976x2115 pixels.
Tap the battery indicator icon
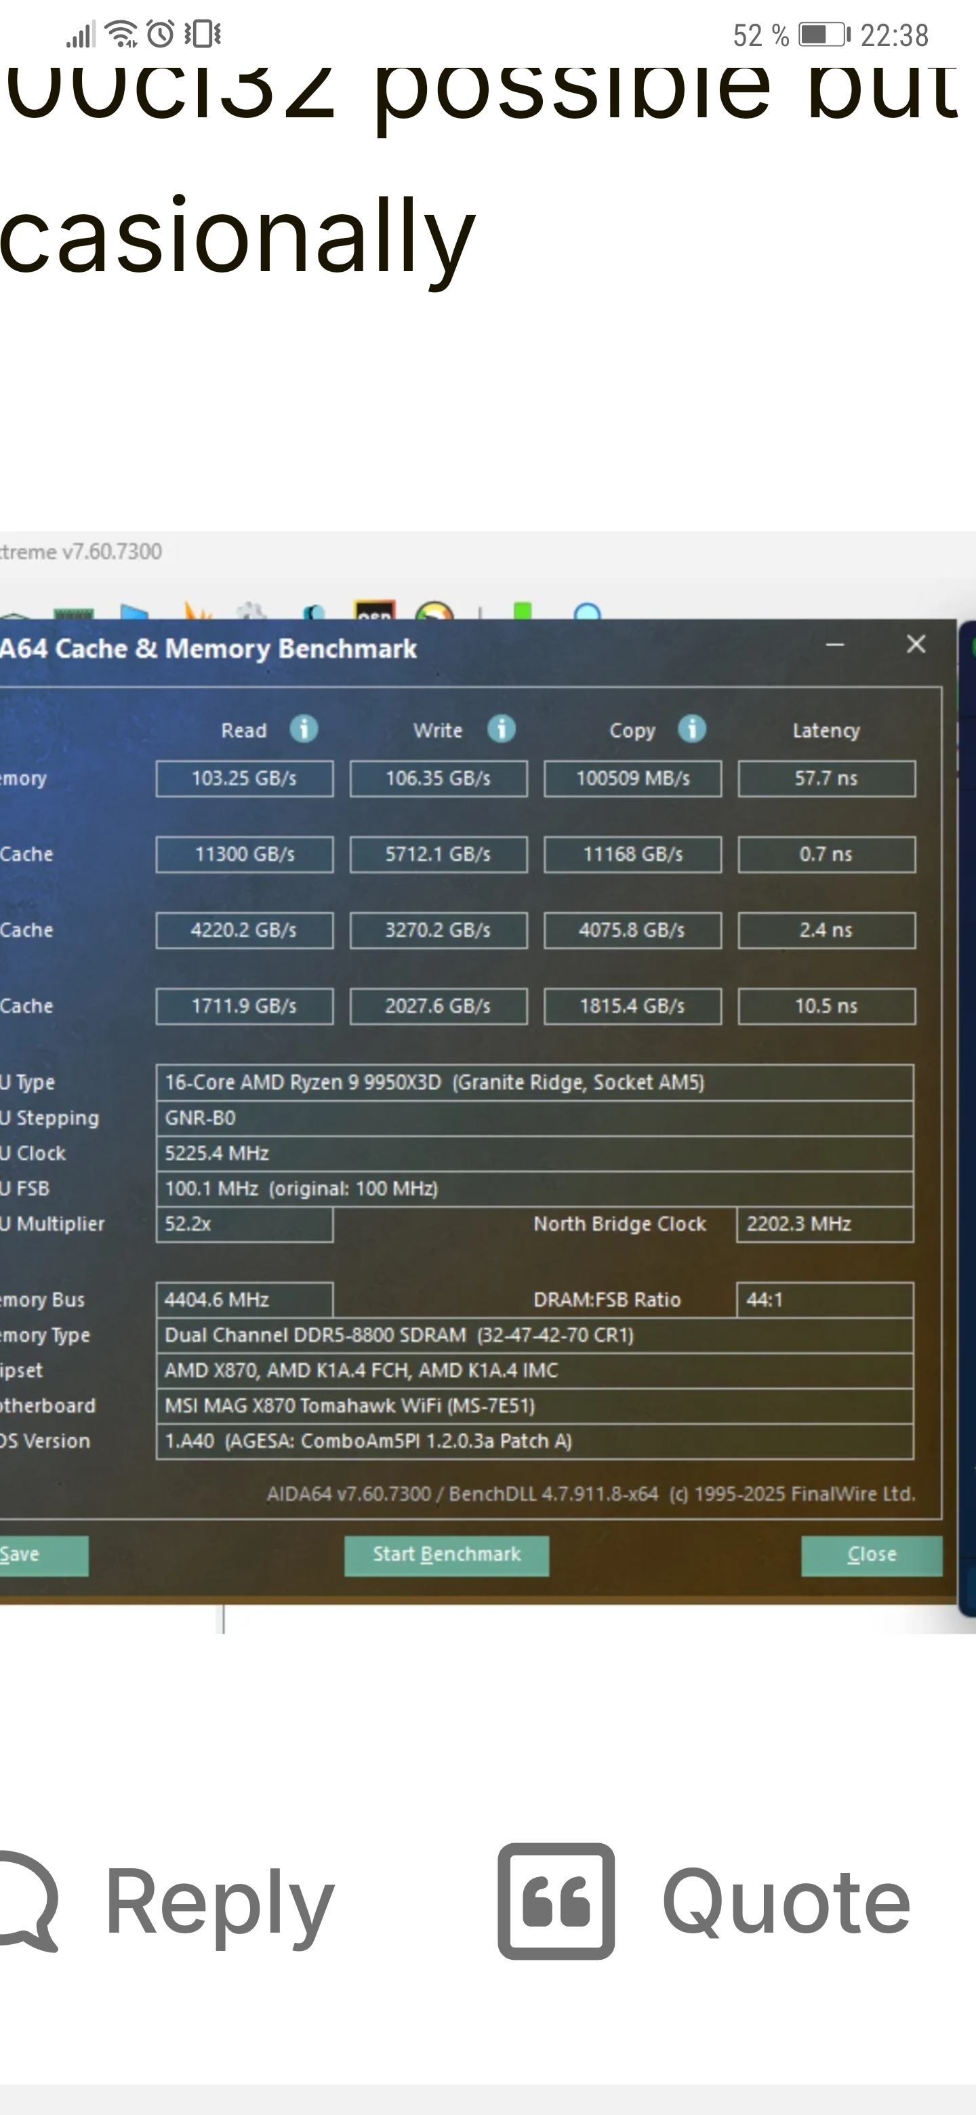825,35
